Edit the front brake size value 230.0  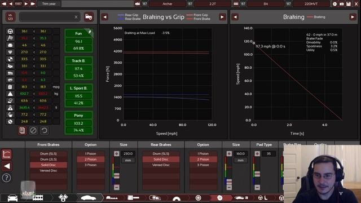[x=128, y=153]
